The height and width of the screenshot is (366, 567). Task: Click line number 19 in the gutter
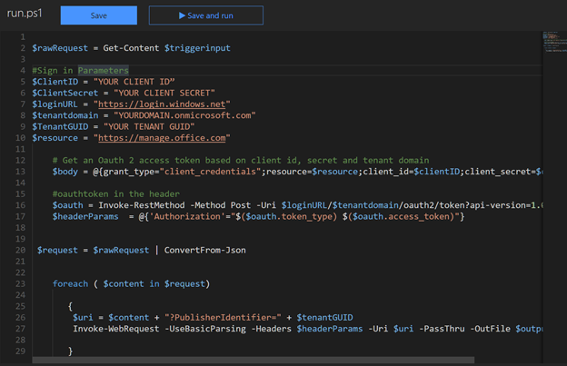point(20,239)
